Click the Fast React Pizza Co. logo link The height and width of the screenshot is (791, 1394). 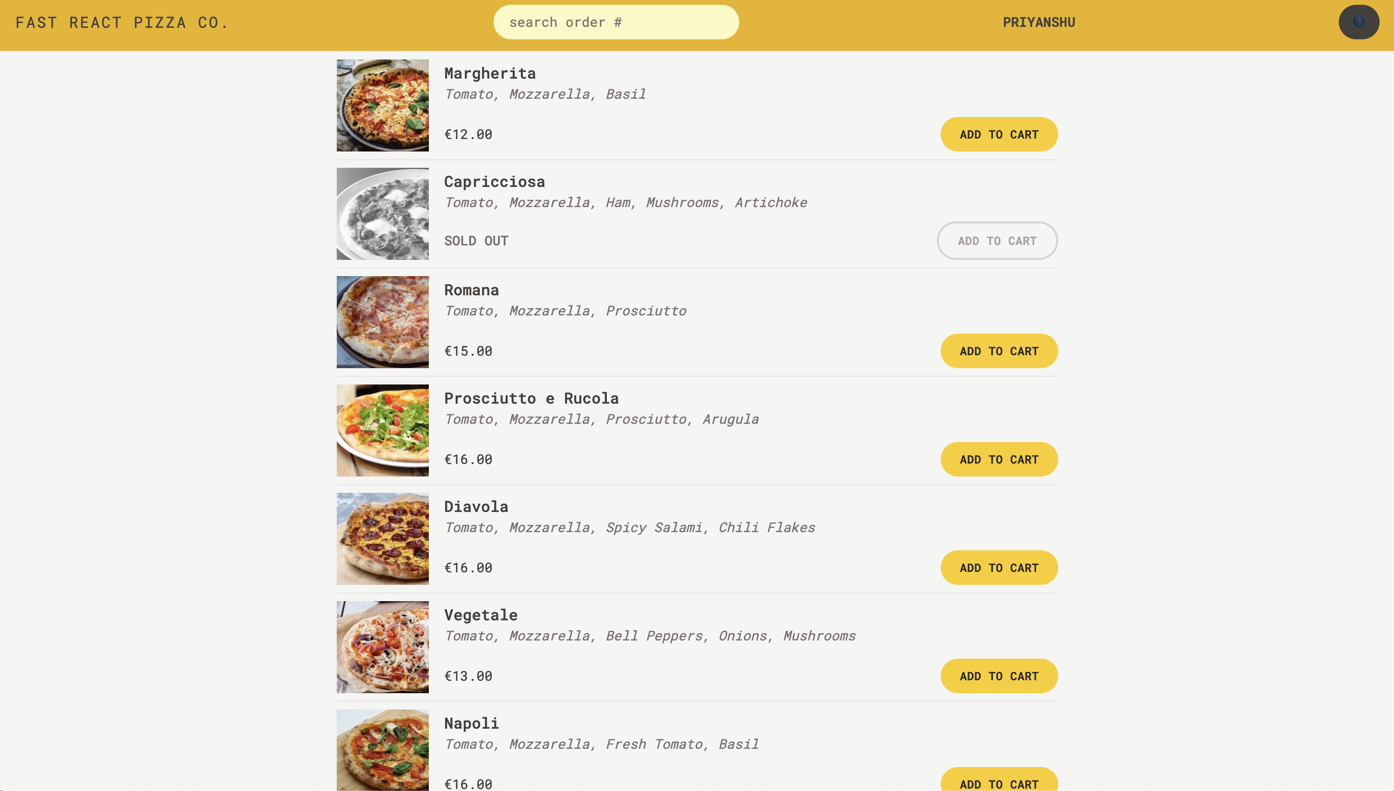(x=122, y=22)
